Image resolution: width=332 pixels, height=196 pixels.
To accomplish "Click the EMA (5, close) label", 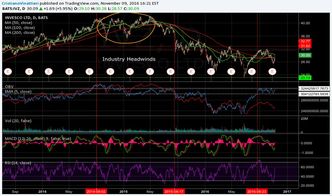I will click(18, 92).
